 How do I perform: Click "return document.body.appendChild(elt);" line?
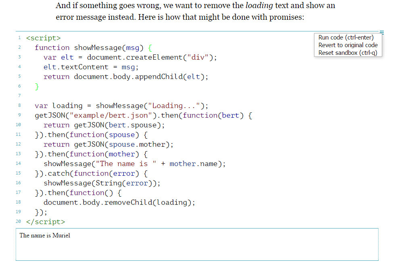tap(126, 77)
